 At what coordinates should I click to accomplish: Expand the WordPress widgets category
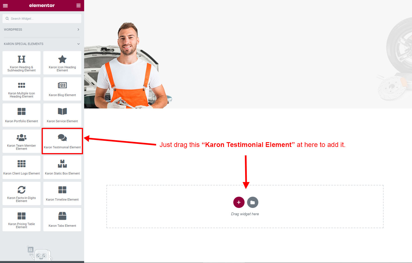pos(42,30)
